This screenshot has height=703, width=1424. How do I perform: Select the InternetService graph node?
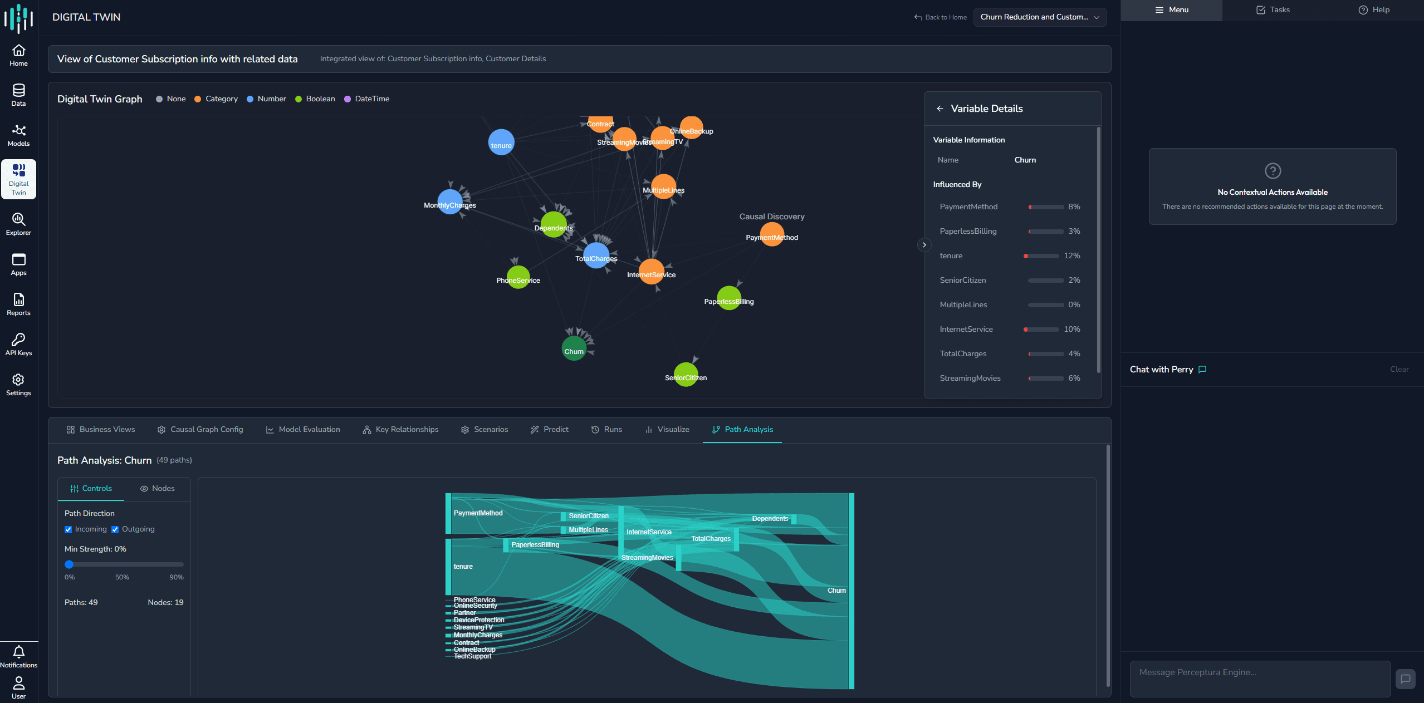pyautogui.click(x=651, y=272)
